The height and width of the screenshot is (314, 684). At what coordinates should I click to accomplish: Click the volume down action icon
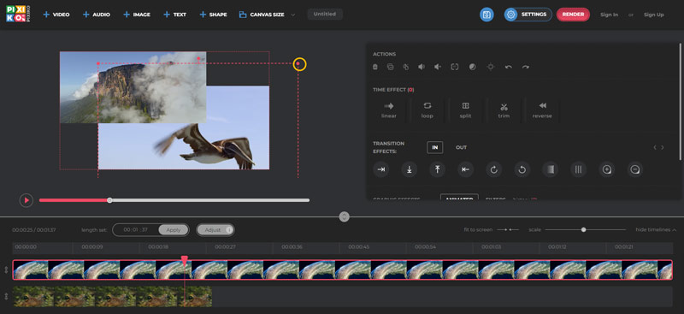pos(438,67)
